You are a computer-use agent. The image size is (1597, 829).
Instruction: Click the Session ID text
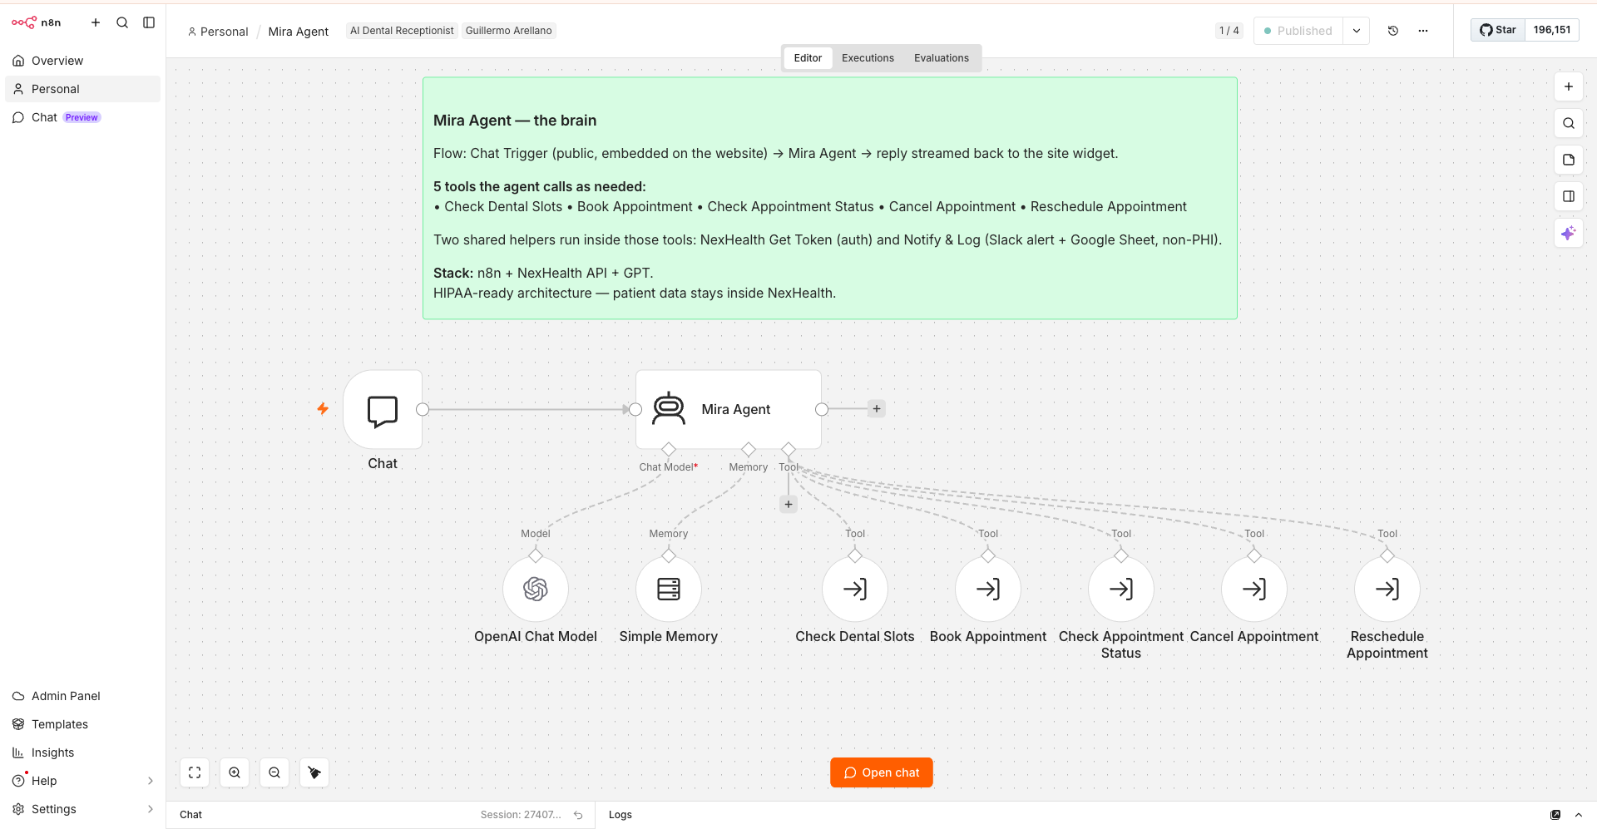(x=521, y=815)
